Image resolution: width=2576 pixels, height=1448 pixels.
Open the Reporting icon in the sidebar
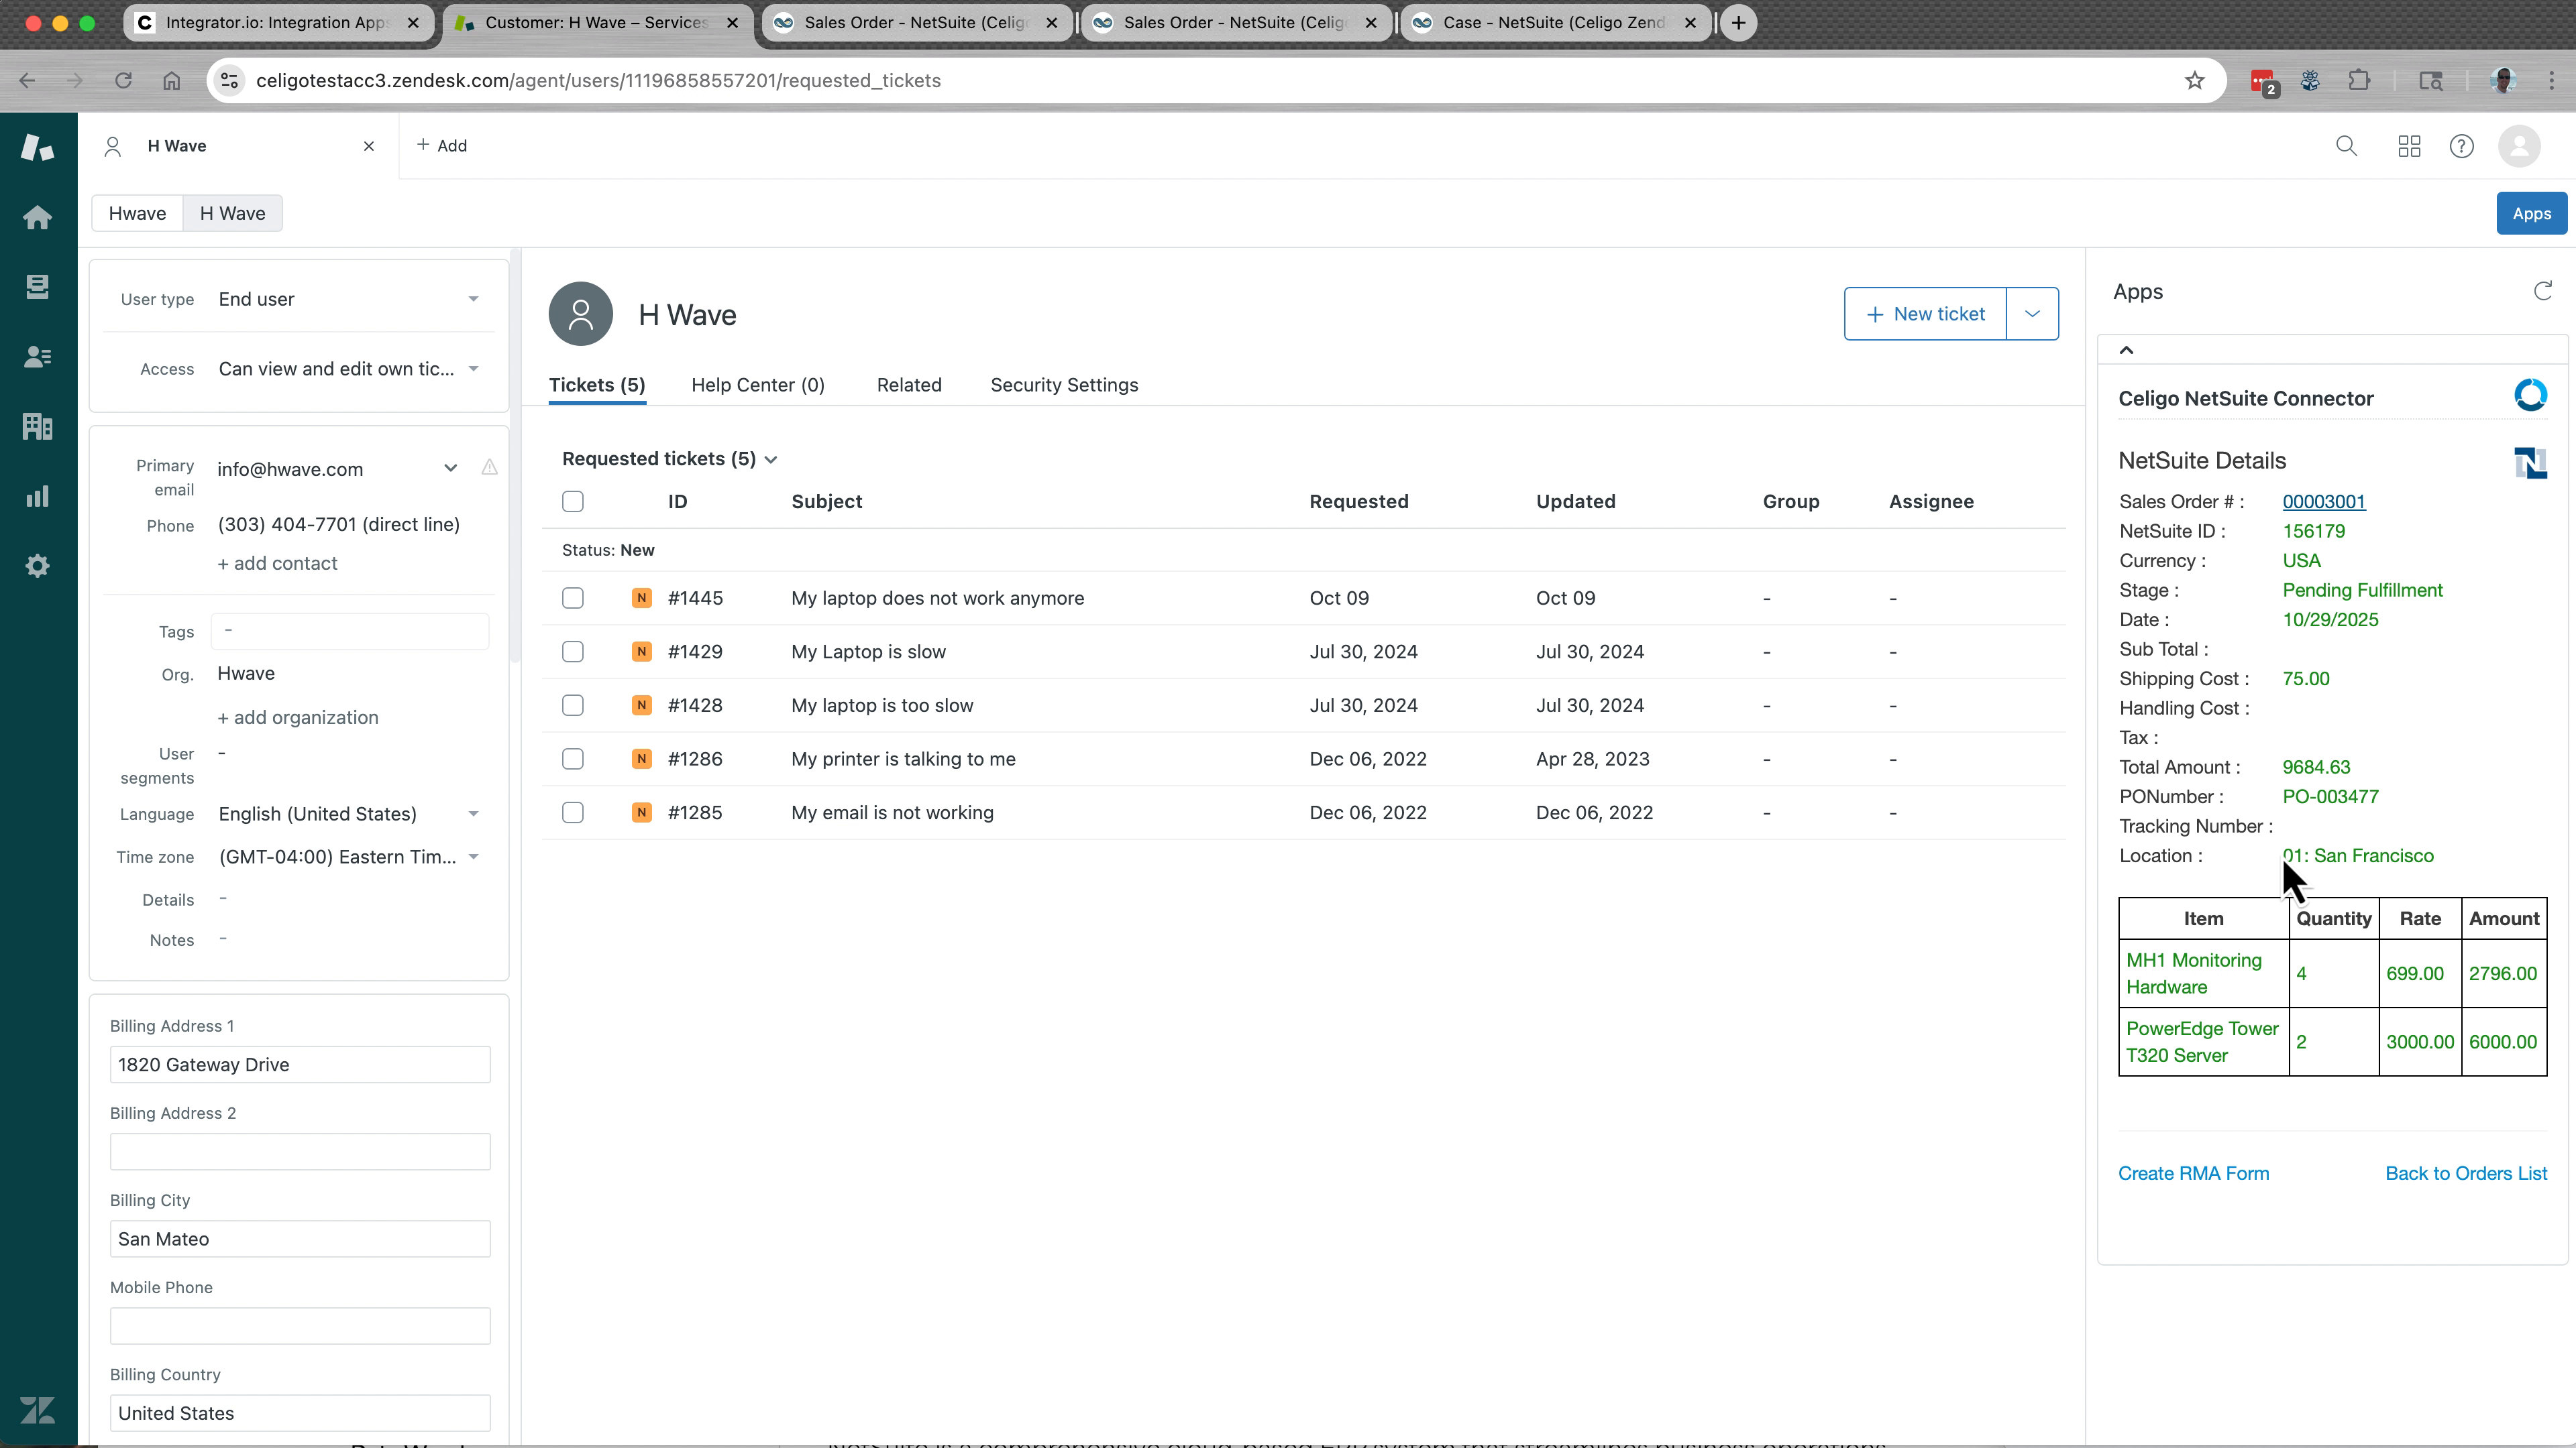(x=37, y=495)
